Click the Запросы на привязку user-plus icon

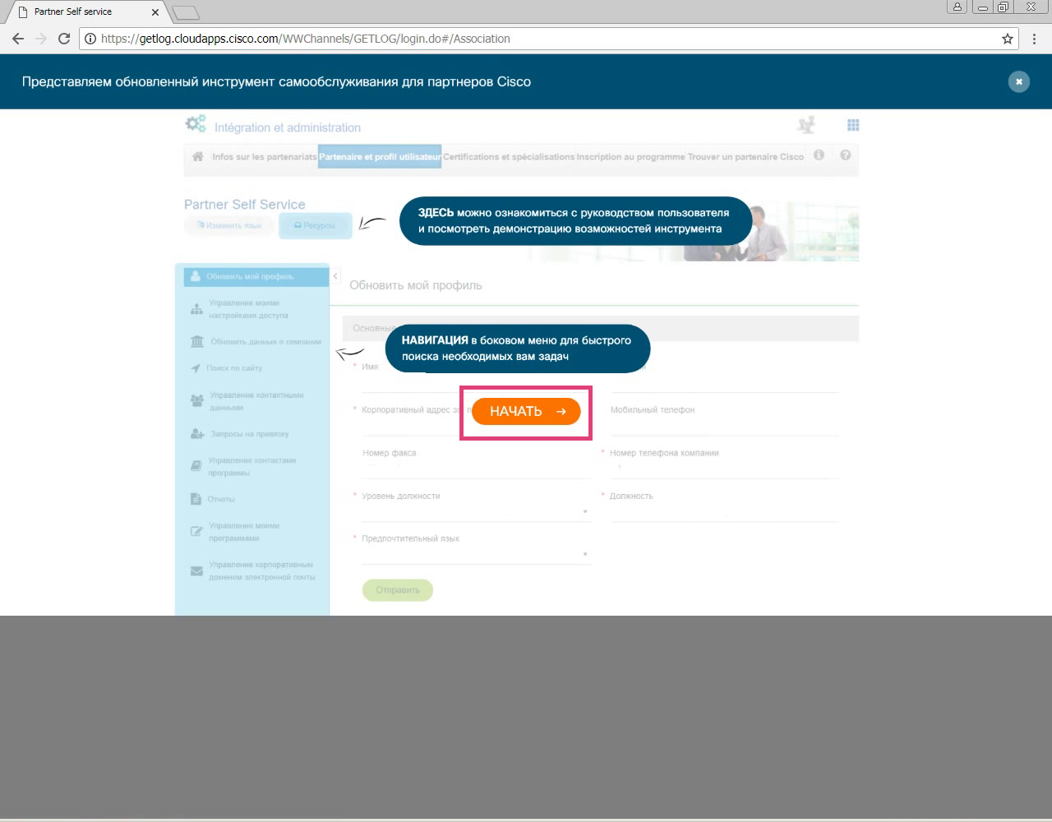197,433
